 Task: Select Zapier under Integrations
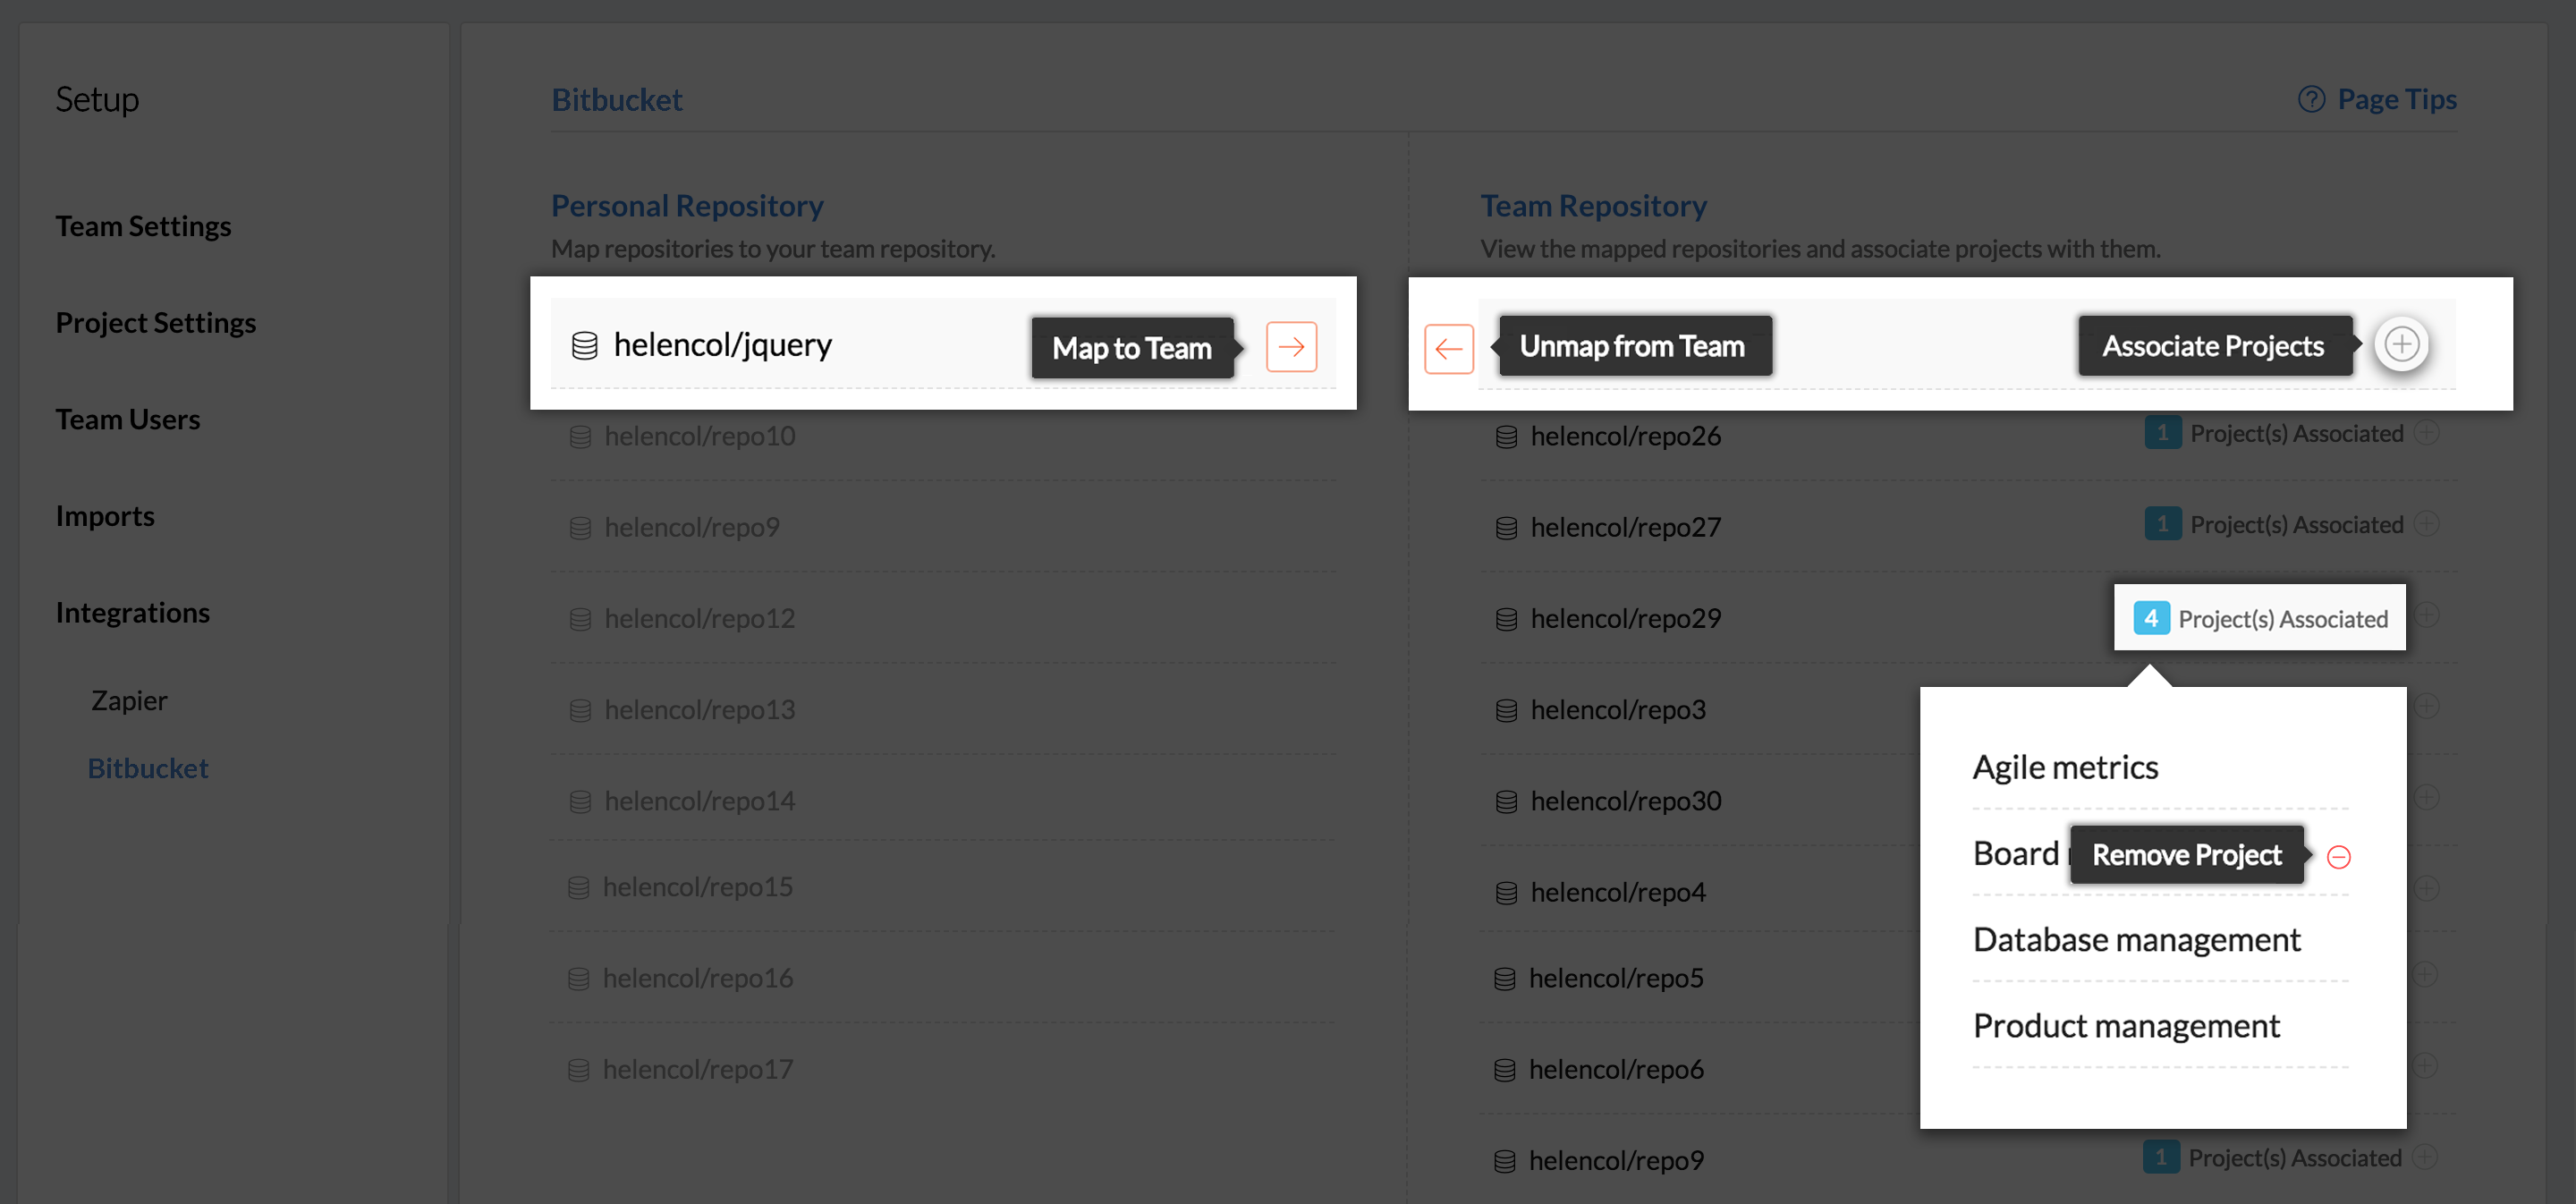[x=129, y=700]
